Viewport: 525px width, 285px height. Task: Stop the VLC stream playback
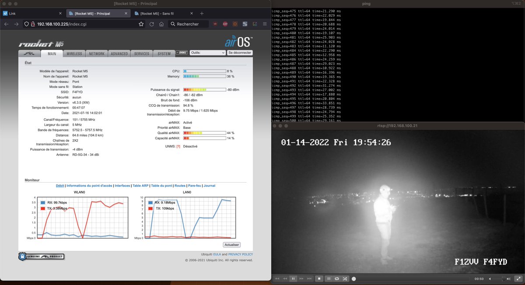coord(319,278)
